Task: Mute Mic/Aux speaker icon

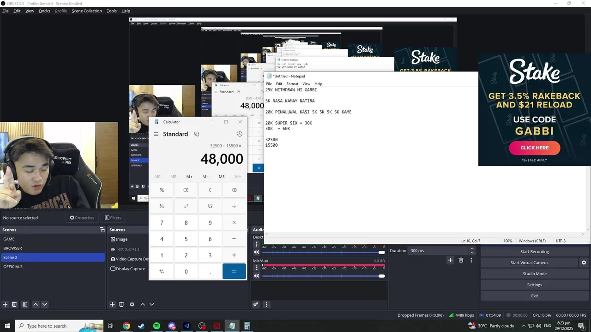Action: pyautogui.click(x=257, y=276)
